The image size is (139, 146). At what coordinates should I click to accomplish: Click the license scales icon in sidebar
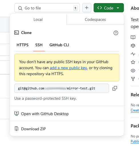pyautogui.click(x=133, y=46)
